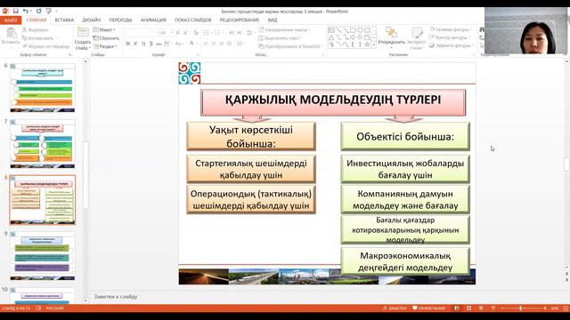The image size is (570, 320).
Task: Toggle Underline (Ч) formatting
Action: [x=143, y=44]
